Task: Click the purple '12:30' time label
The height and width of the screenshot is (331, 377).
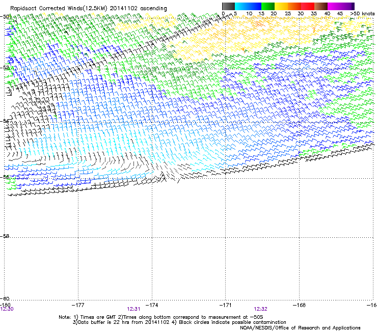Action: tap(7, 309)
